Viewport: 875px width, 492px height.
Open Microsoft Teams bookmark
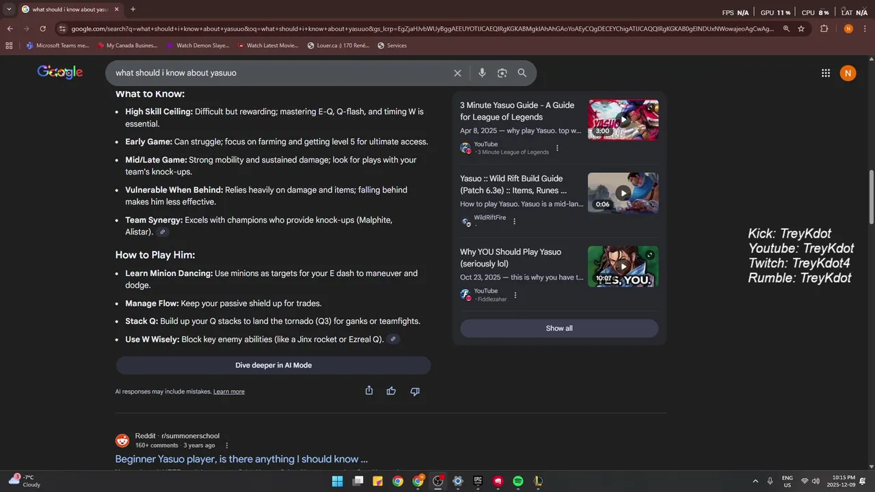pyautogui.click(x=57, y=46)
